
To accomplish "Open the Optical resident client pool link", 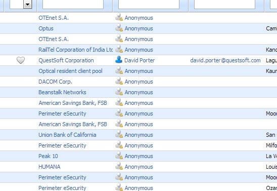I will coord(70,71).
